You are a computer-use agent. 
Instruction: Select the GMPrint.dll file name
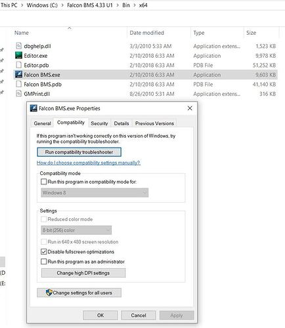point(37,94)
